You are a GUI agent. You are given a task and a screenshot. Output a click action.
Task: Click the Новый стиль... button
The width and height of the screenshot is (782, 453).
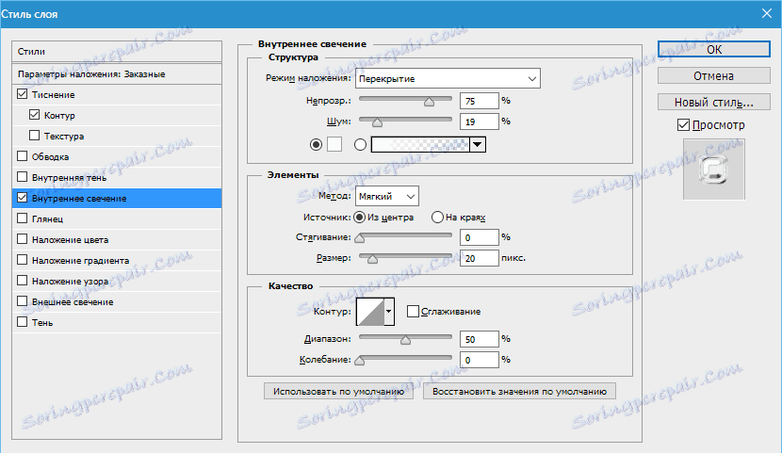pyautogui.click(x=713, y=102)
